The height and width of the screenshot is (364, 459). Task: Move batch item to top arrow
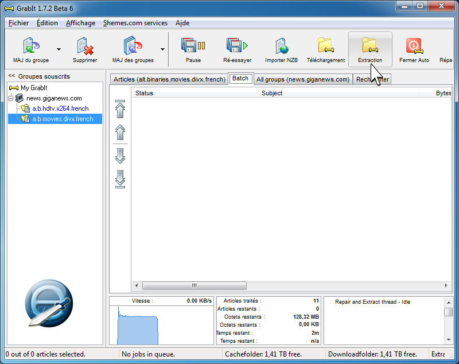[x=120, y=109]
